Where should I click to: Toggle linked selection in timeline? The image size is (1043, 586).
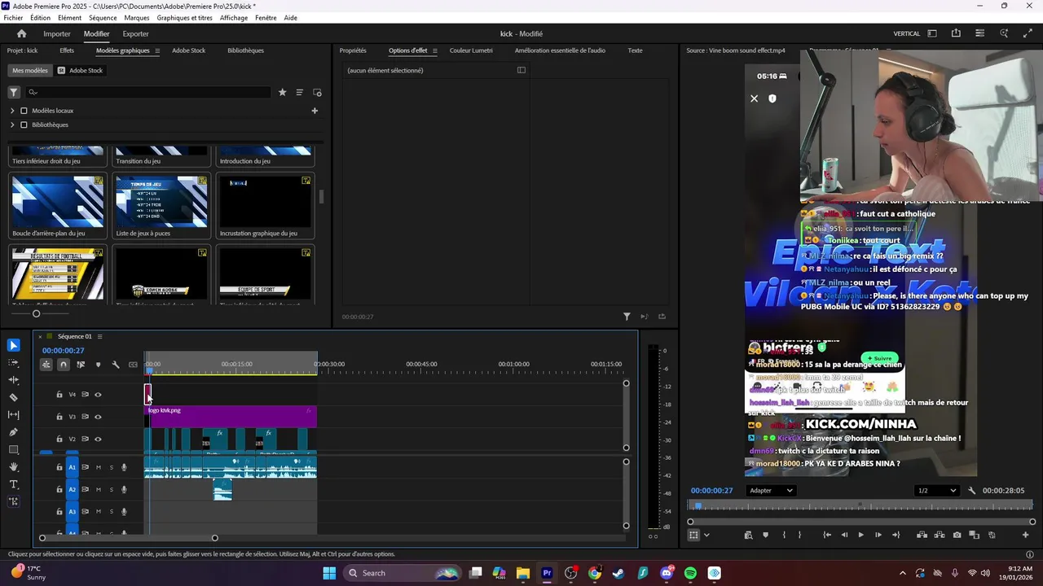(x=81, y=365)
